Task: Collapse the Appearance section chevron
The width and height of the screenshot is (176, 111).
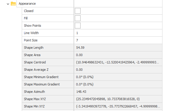Action: click(8, 4)
